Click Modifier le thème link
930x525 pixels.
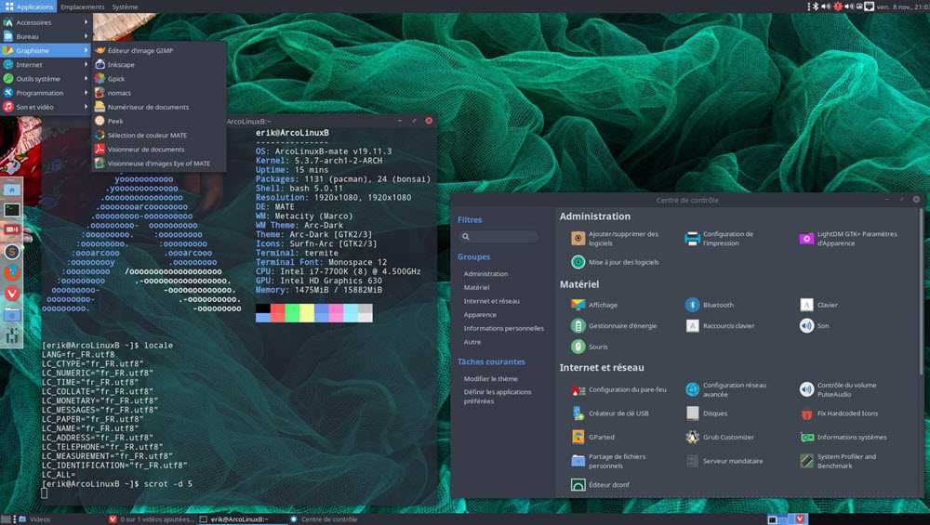coord(491,379)
